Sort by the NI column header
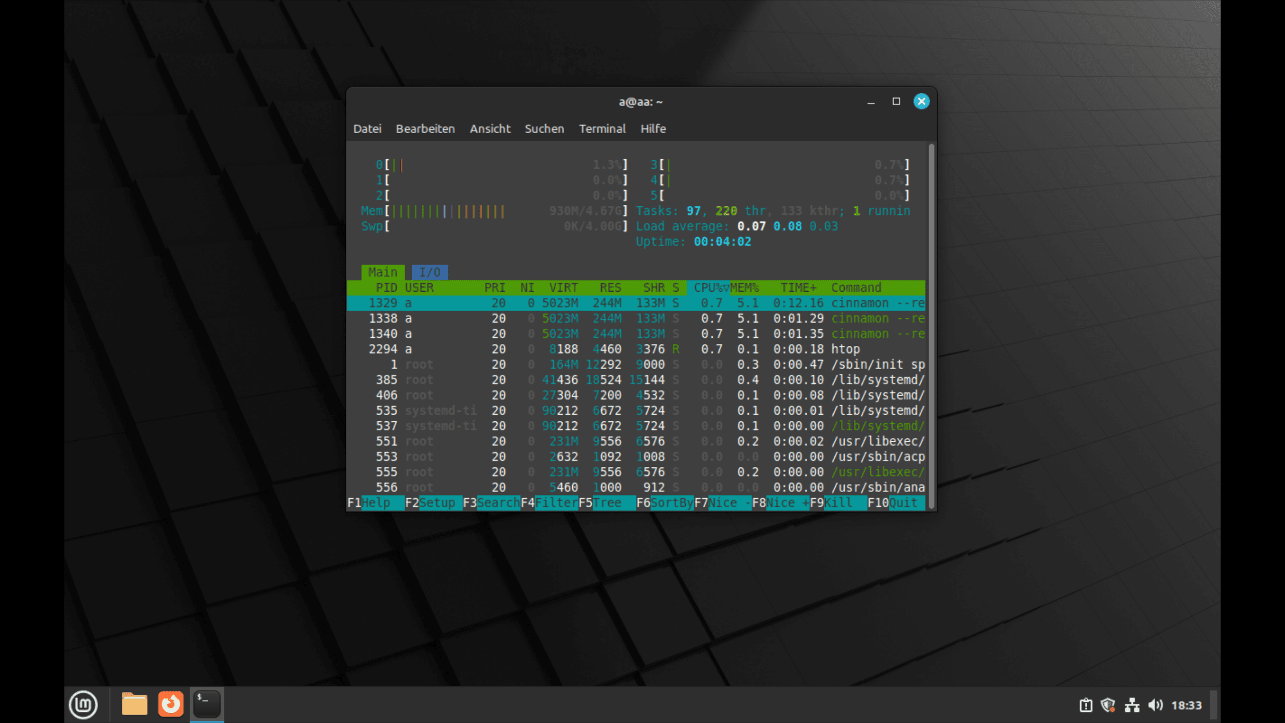Screen dimensions: 1285x723 [527, 288]
